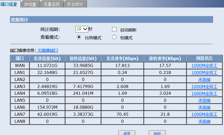The width and height of the screenshot is (224, 135).
Task: Click the 0.218 receive rate value
Action: coord(165,72)
